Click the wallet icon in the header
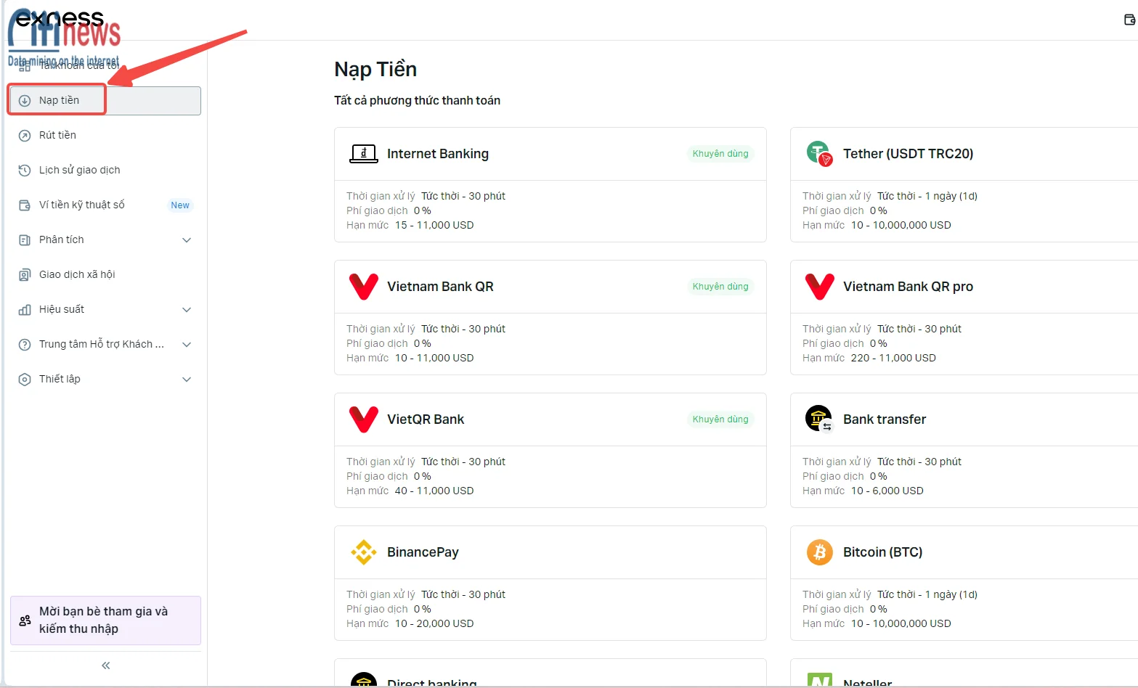 (1129, 20)
